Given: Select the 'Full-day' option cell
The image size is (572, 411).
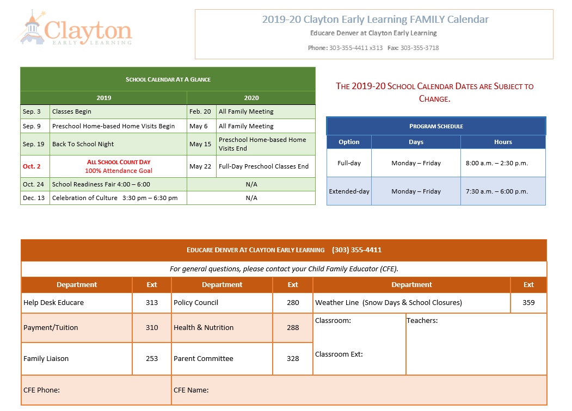Looking at the screenshot, I should (349, 163).
